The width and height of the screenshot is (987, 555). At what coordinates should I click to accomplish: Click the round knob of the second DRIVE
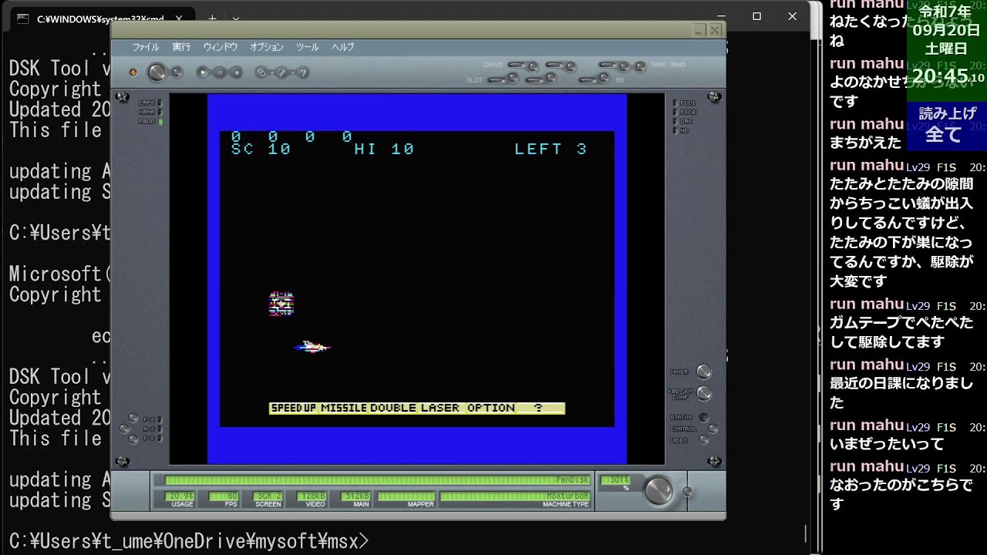point(571,66)
